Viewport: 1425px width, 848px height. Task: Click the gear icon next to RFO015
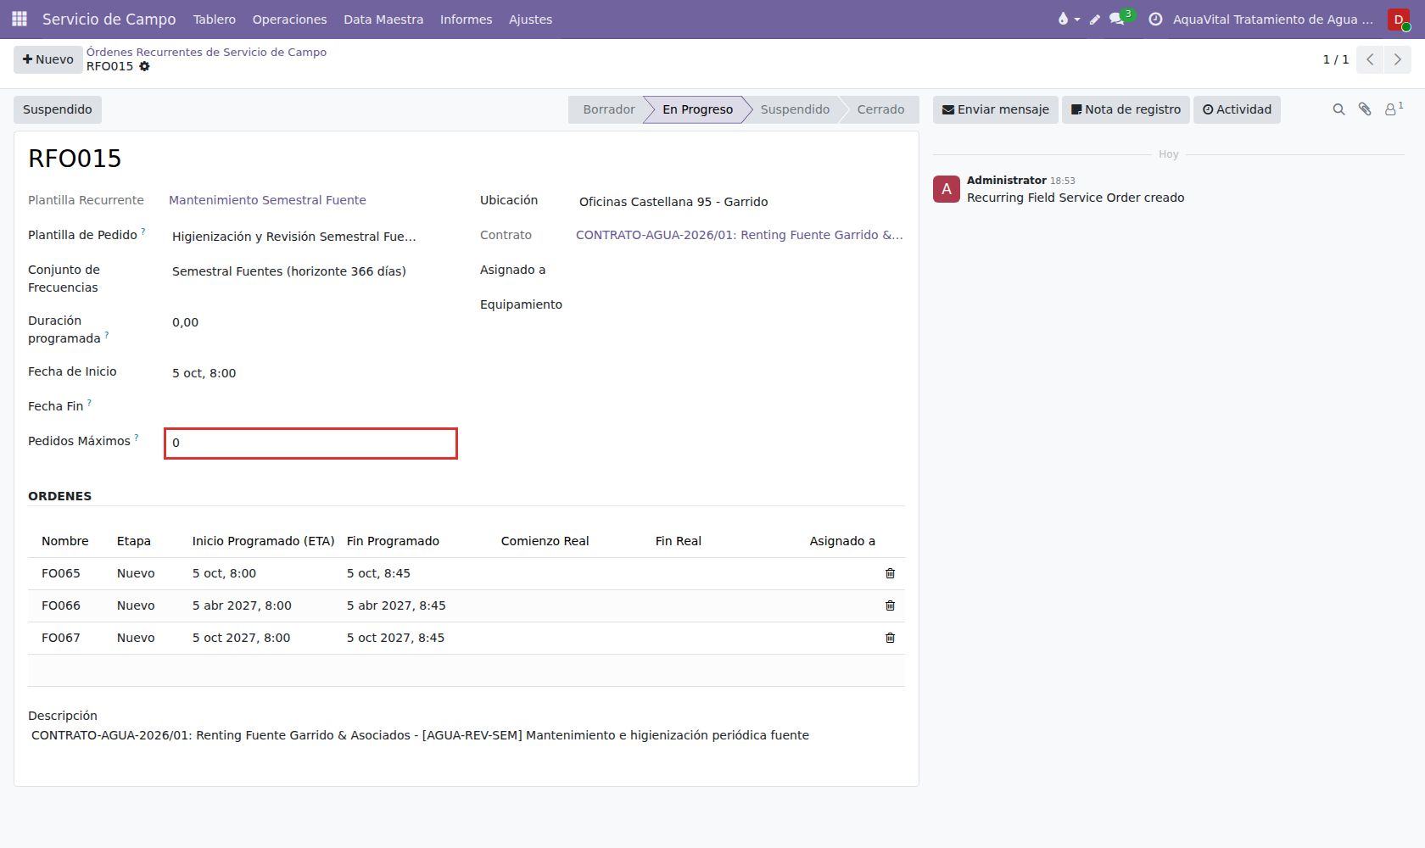click(x=144, y=66)
